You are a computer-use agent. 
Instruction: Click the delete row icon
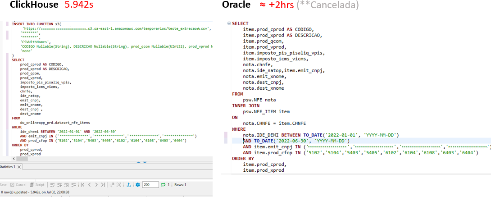click(x=73, y=185)
